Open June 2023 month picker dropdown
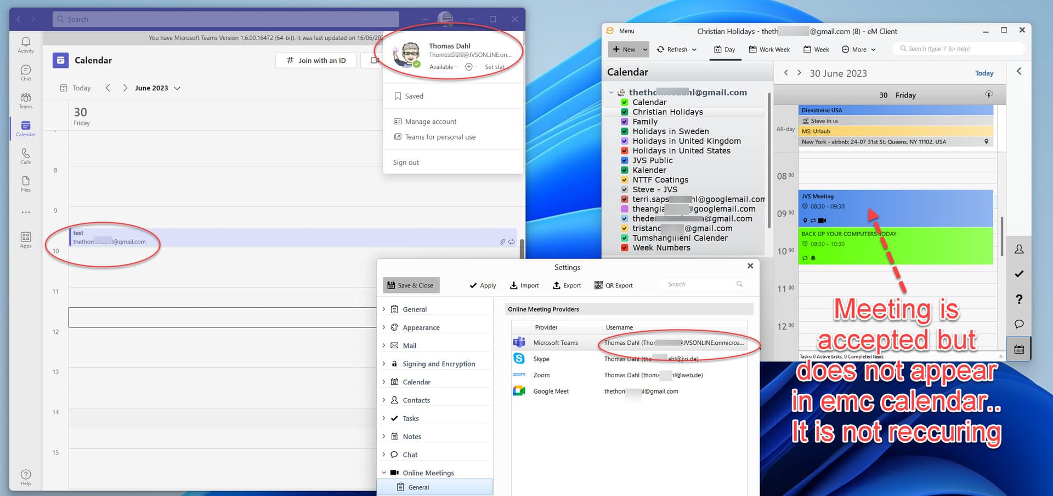 click(158, 88)
